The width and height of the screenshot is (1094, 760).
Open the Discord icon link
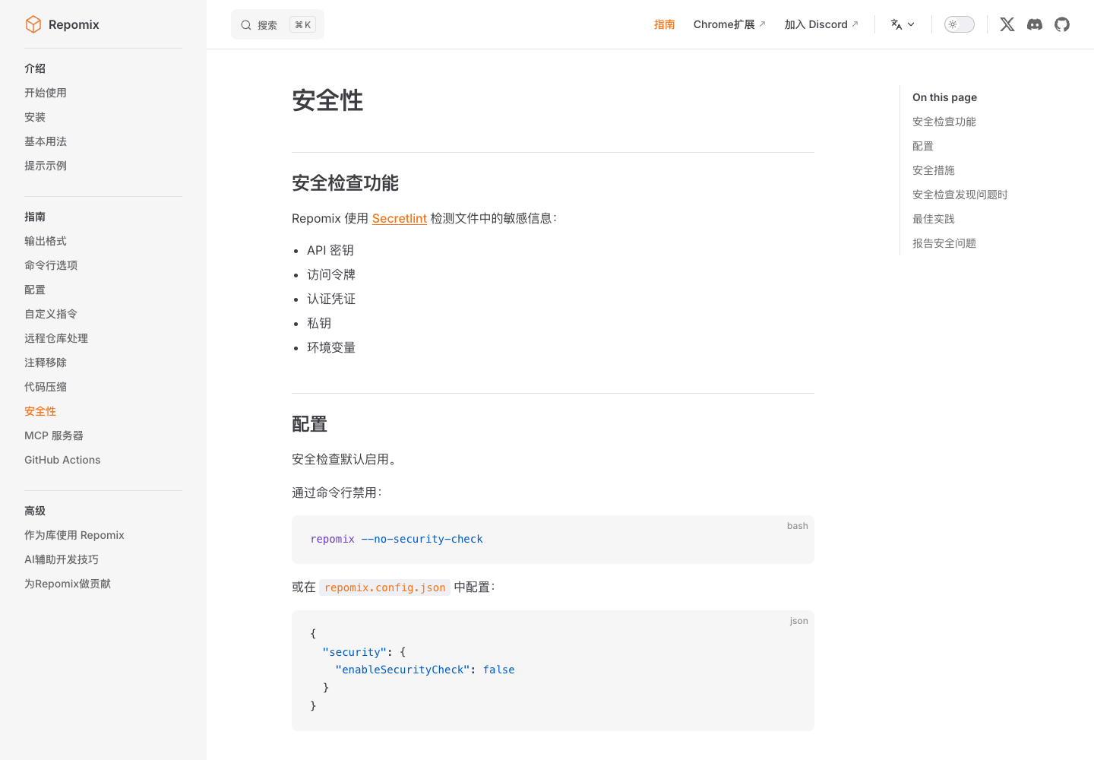[x=1035, y=24]
